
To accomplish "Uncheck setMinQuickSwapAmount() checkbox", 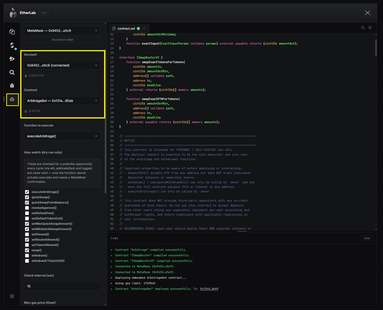I will point(27,229).
